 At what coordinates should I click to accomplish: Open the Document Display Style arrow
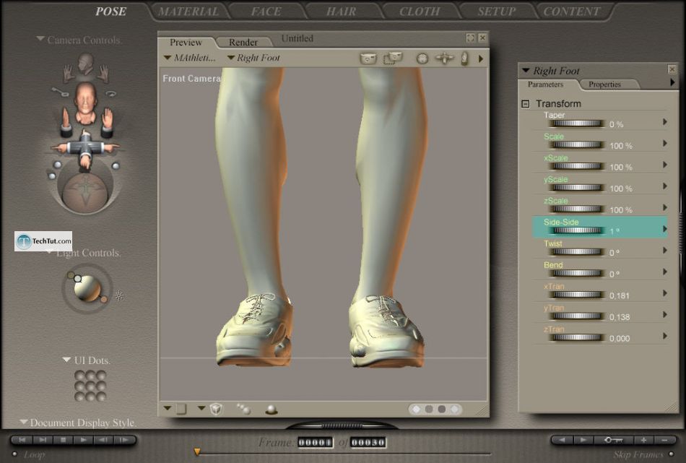(24, 422)
